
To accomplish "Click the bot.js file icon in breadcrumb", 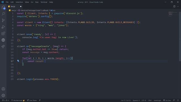I will (x=10, y=10).
